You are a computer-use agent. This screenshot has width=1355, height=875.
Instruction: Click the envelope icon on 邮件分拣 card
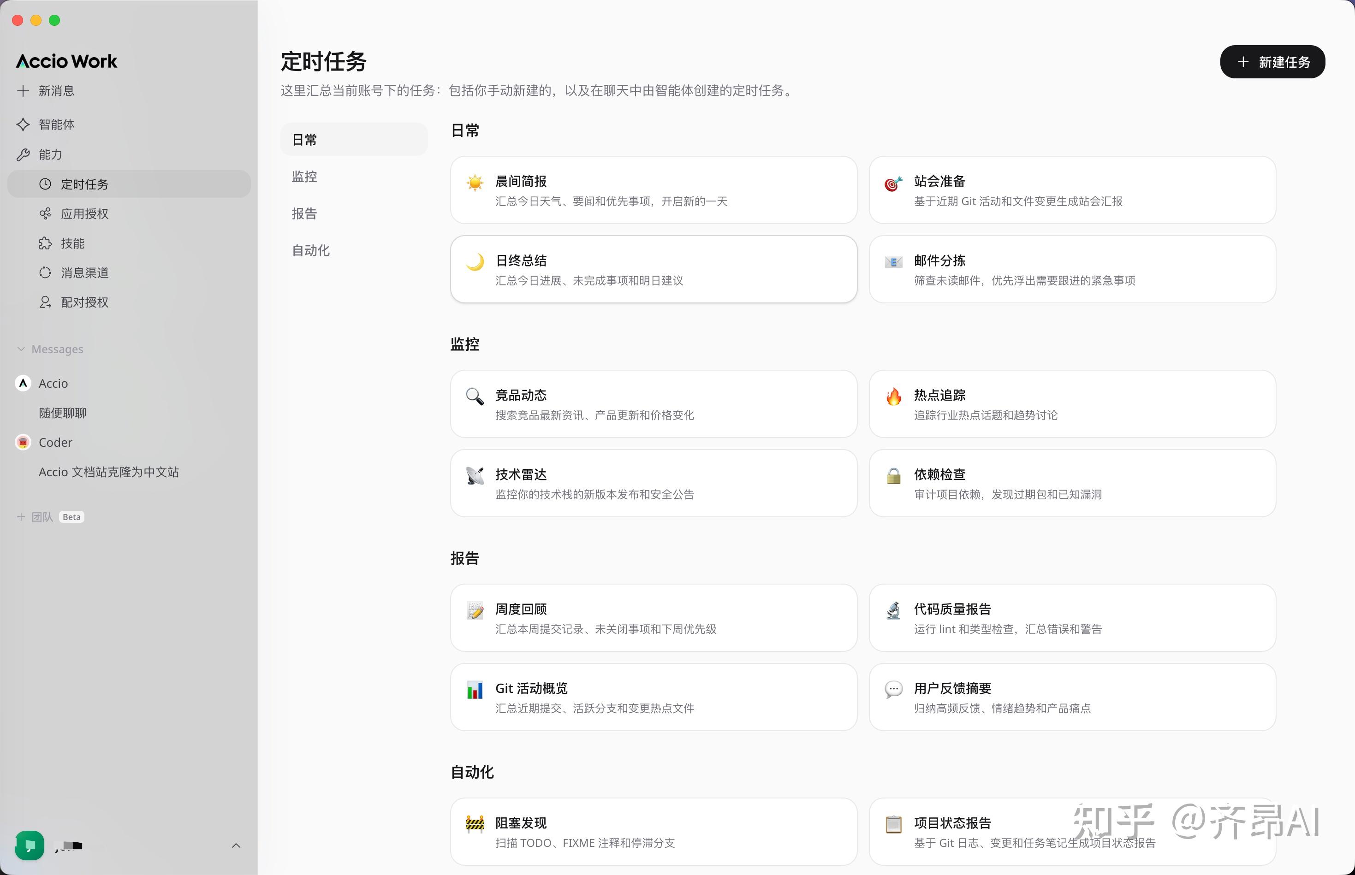click(x=893, y=262)
